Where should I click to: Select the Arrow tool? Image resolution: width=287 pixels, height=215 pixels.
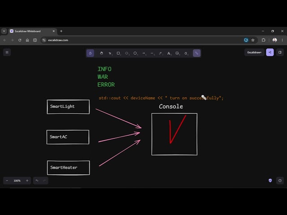point(143,53)
